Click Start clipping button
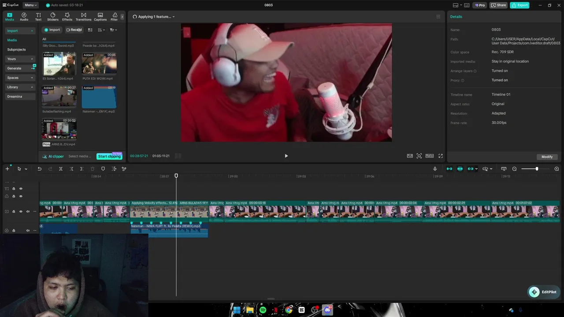 click(x=109, y=156)
